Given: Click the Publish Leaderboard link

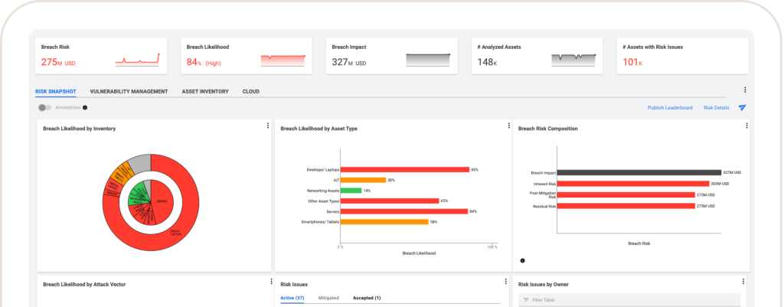Looking at the screenshot, I should click(670, 108).
